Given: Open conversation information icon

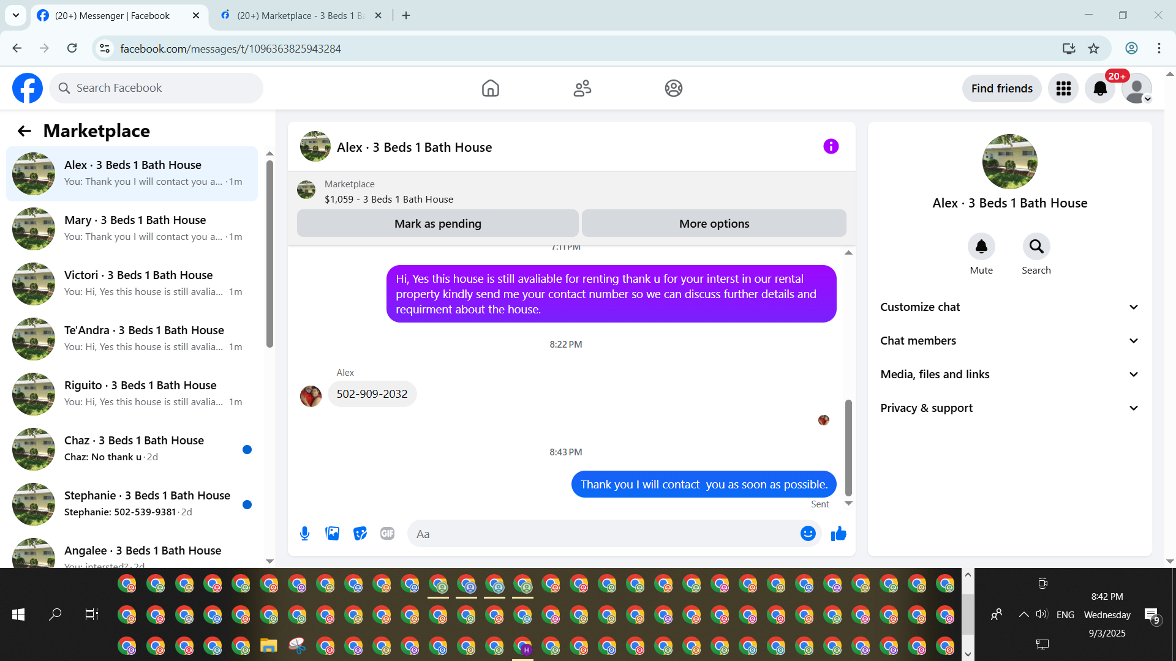Looking at the screenshot, I should point(831,146).
